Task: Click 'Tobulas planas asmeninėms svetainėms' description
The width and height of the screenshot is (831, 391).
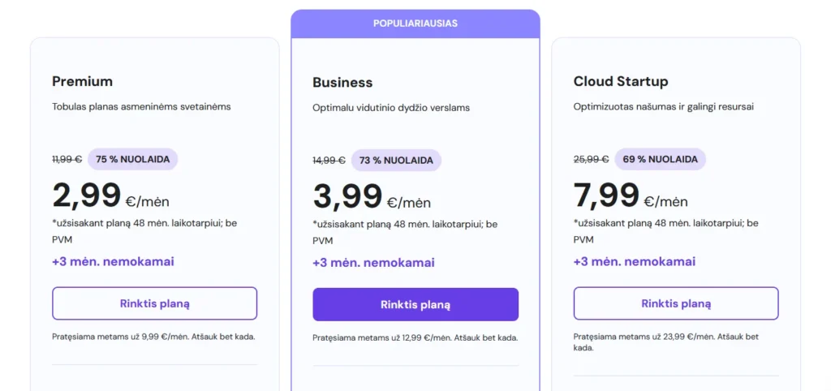Action: (141, 106)
